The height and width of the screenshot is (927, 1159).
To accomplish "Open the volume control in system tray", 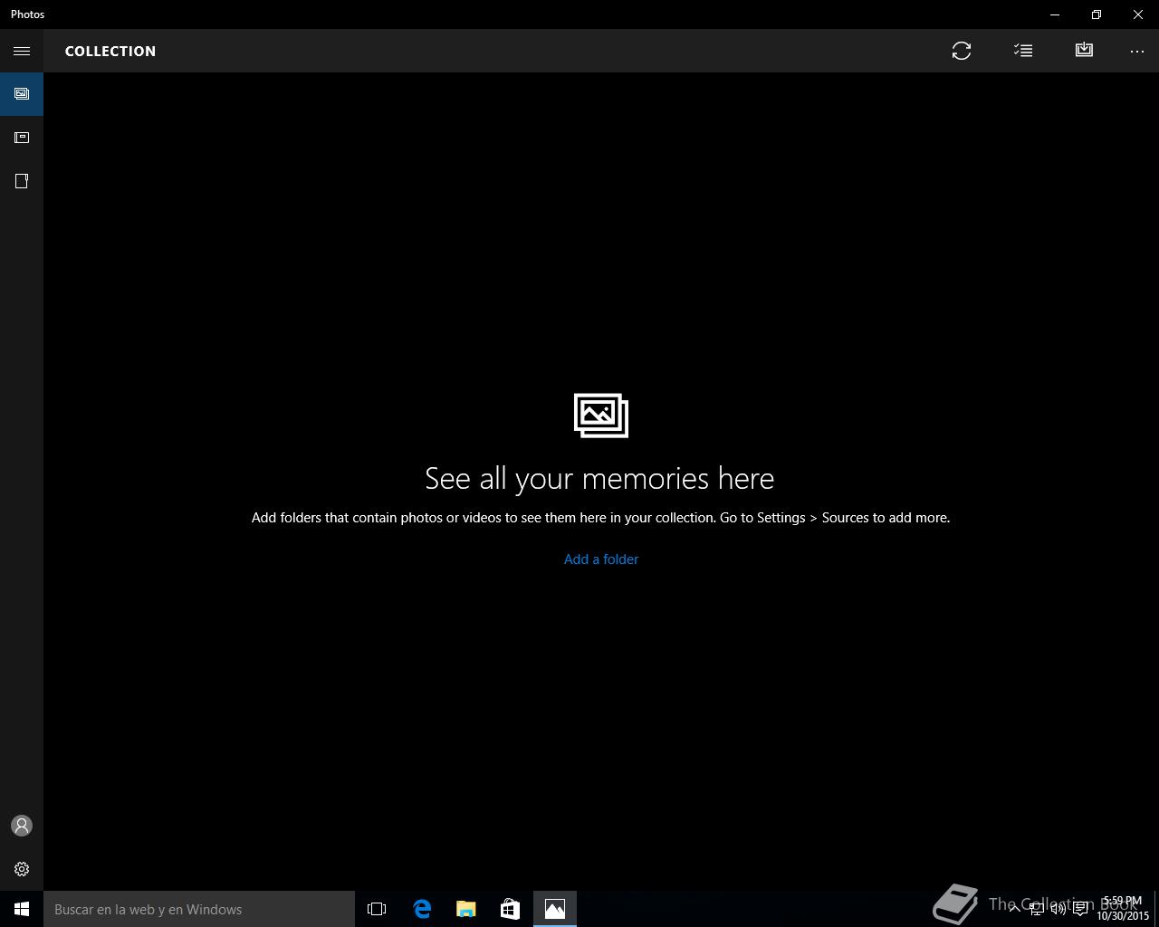I will click(x=1058, y=909).
